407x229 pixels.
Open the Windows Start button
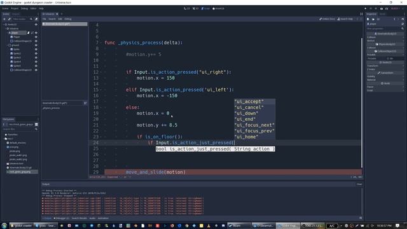click(x=4, y=226)
